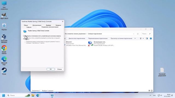Open the view options dropdown arrow

(143, 38)
